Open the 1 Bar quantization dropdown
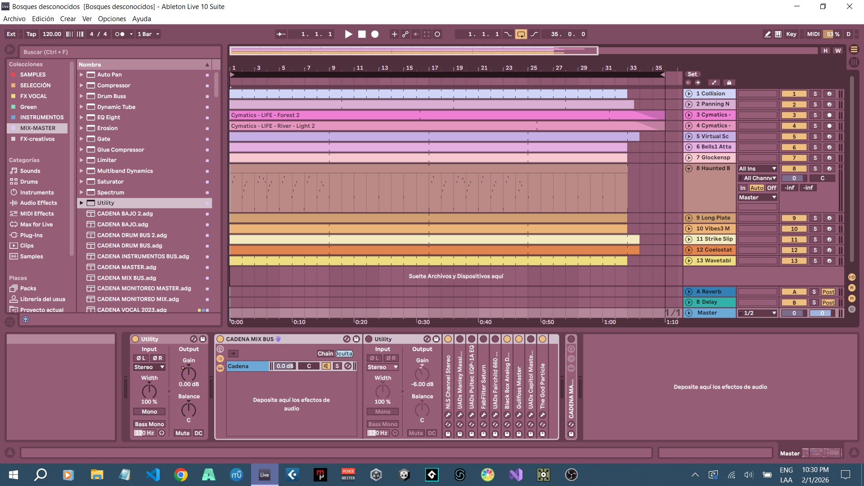Viewport: 864px width, 486px height. click(x=148, y=34)
